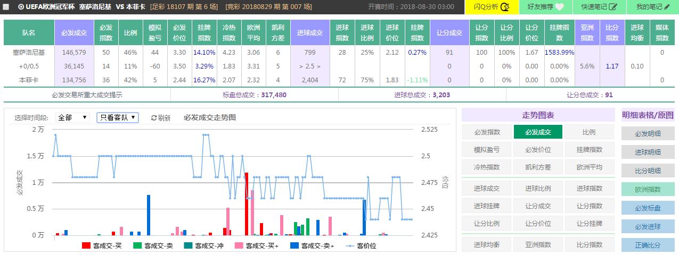Open the time range dropdown showing 全部
679x255 pixels.
pos(72,117)
